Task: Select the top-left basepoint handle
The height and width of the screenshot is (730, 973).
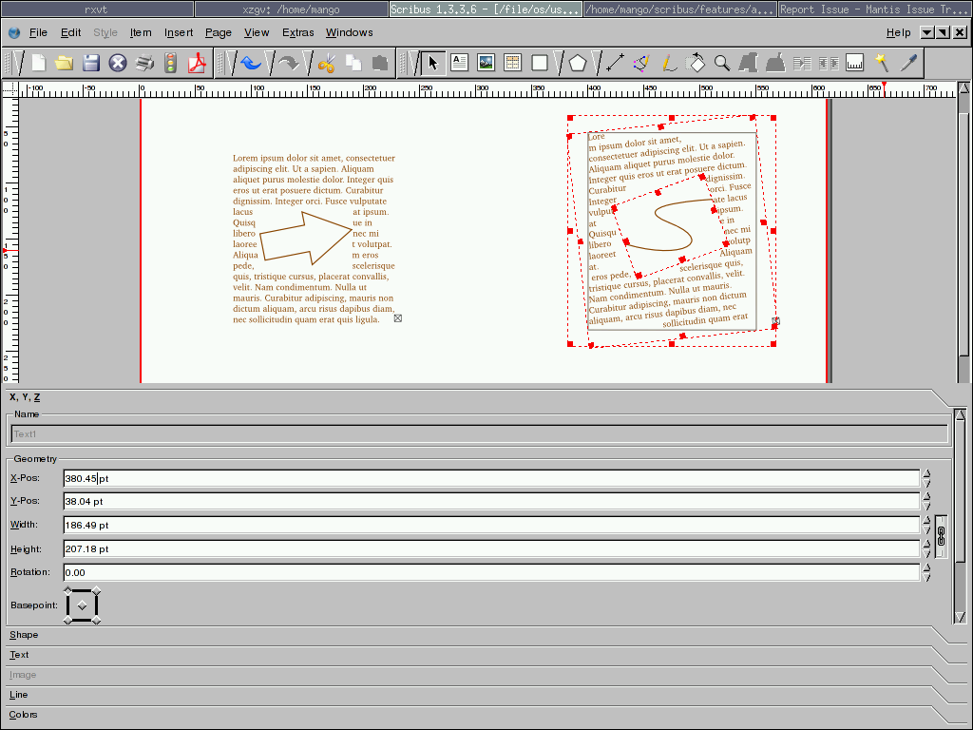Action: point(67,591)
